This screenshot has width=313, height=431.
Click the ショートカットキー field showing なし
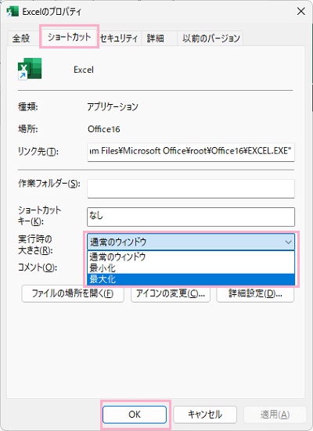[191, 217]
